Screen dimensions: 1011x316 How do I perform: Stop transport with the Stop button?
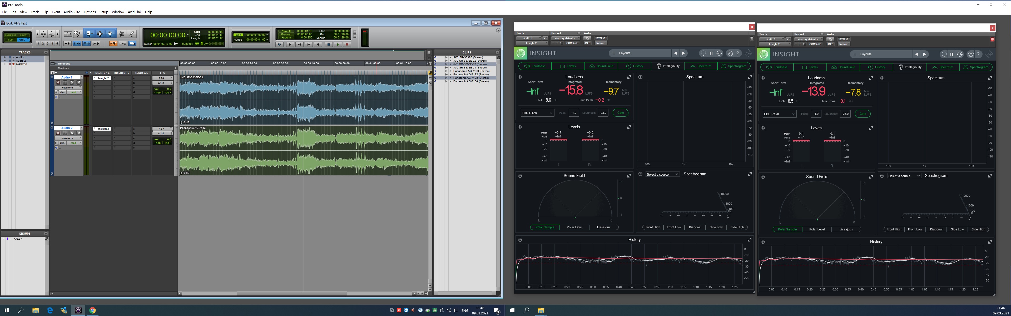pyautogui.click(x=329, y=44)
